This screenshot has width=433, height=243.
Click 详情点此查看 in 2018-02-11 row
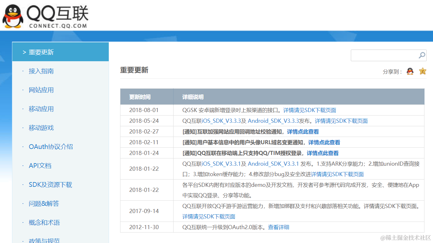pyautogui.click(x=324, y=142)
